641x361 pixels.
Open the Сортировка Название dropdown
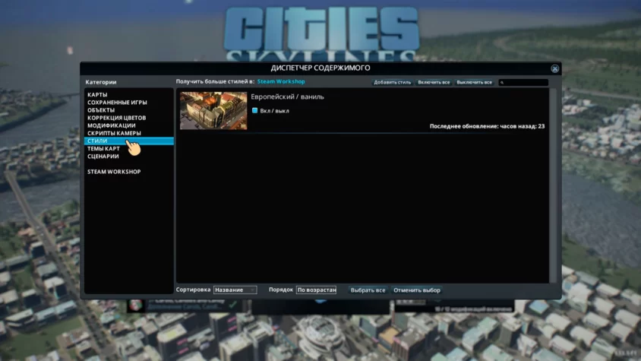click(x=235, y=290)
